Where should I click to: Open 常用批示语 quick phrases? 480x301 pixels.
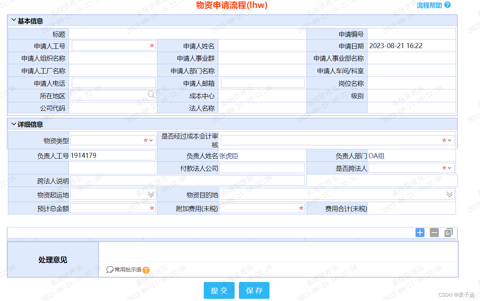point(128,270)
